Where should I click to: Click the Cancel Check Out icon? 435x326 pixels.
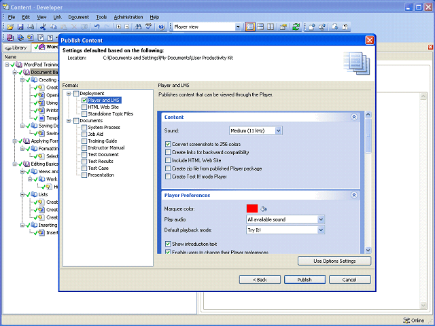[345, 27]
